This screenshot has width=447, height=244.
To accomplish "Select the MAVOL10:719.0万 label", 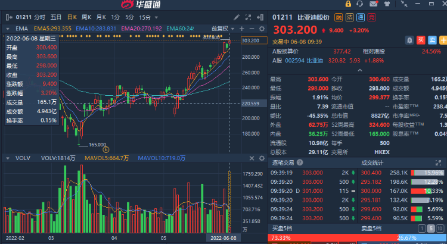I will (x=162, y=158).
